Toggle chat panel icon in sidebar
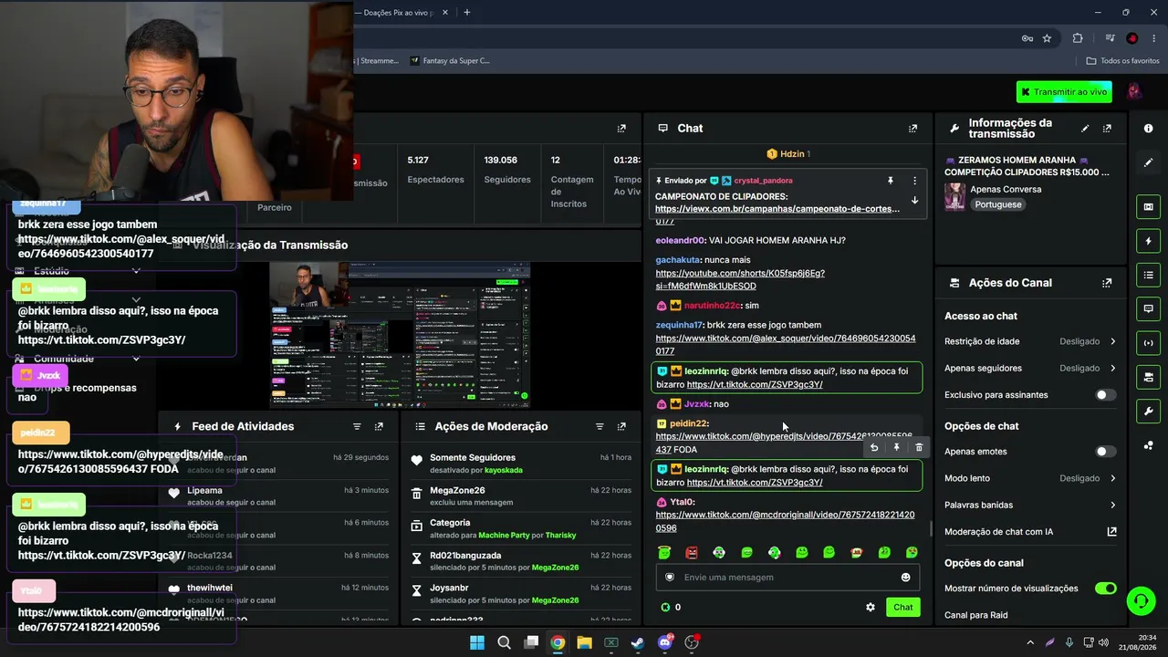Viewport: 1168px width, 657px height. [1148, 308]
